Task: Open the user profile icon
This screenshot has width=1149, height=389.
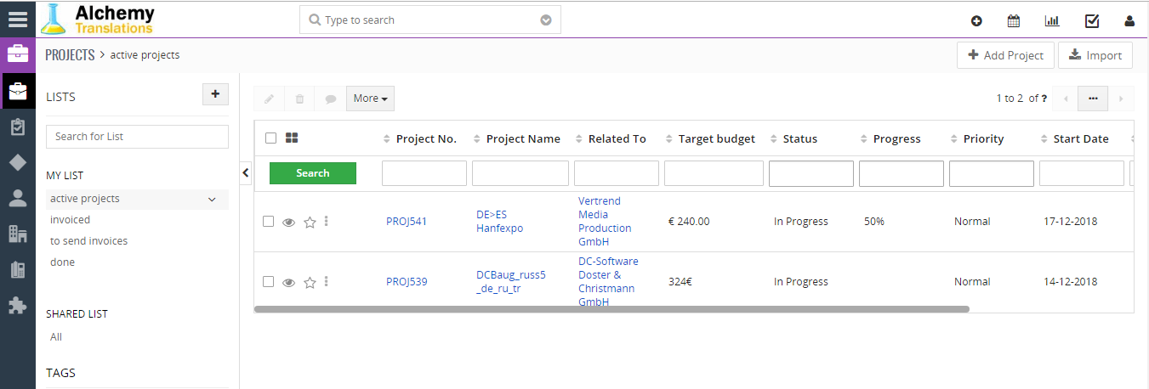Action: tap(1129, 21)
